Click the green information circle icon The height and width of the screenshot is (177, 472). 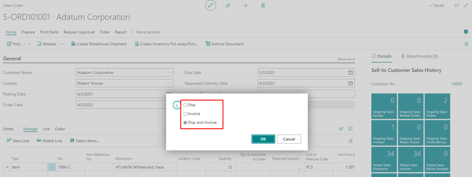click(x=466, y=32)
